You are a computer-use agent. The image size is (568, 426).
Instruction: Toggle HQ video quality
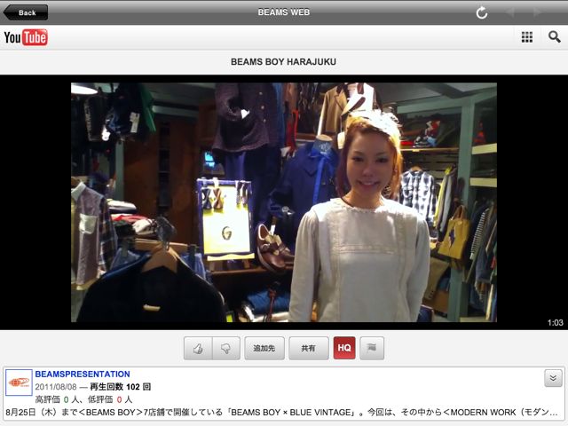point(344,348)
